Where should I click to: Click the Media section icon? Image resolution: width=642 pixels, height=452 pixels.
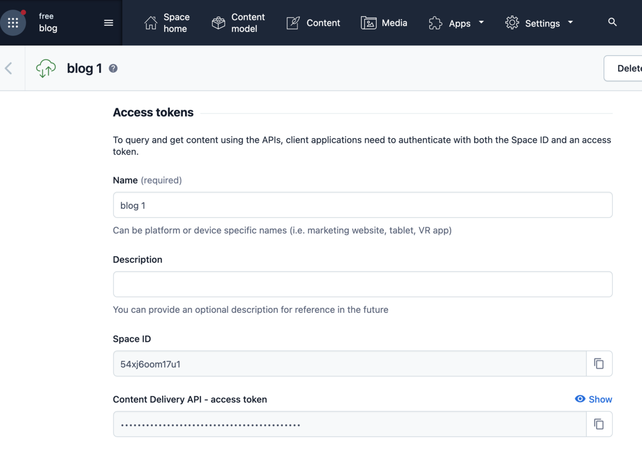pyautogui.click(x=369, y=22)
